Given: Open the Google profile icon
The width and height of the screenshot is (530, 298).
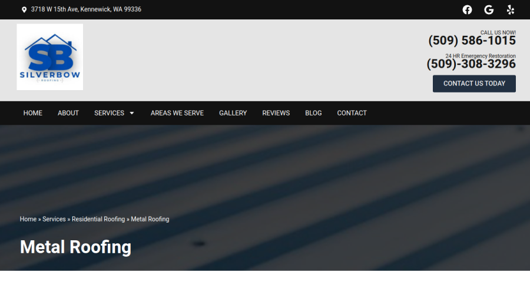Looking at the screenshot, I should point(489,10).
